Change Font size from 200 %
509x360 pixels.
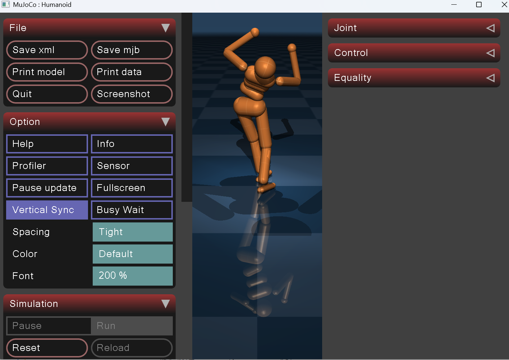[x=132, y=276]
